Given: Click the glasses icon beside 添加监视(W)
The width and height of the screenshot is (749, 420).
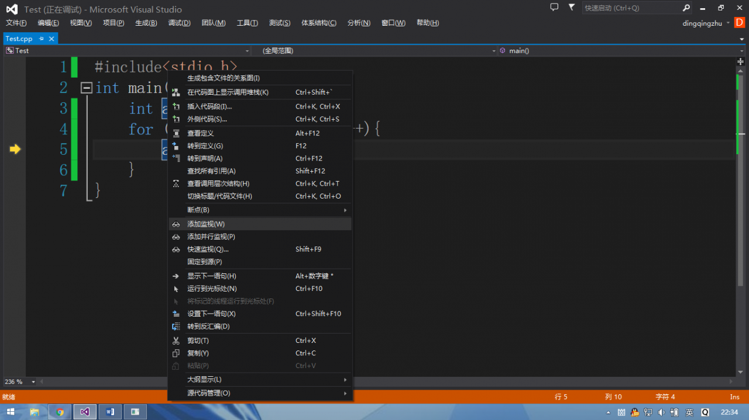Looking at the screenshot, I should point(176,224).
